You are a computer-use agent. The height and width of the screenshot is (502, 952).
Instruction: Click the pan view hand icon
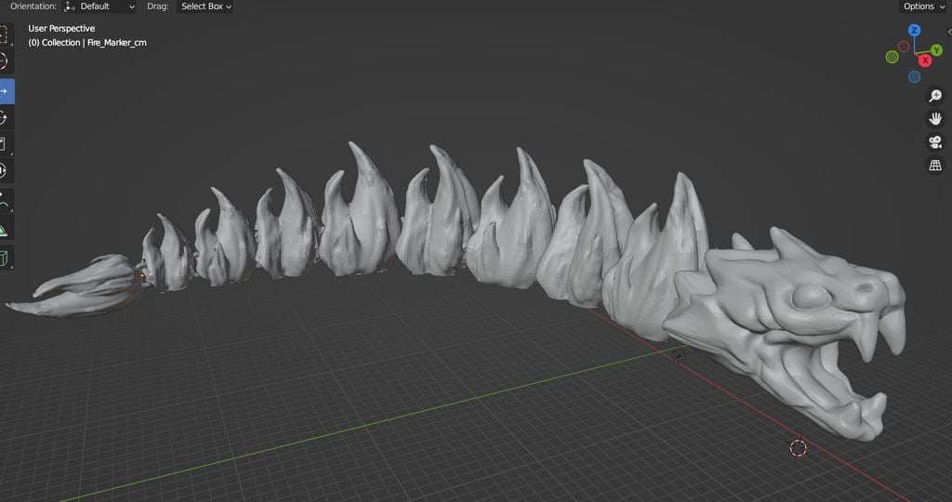coord(935,119)
